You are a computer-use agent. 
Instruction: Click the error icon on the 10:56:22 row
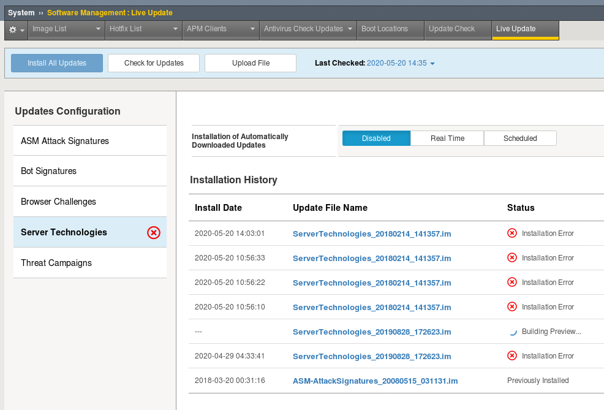512,283
